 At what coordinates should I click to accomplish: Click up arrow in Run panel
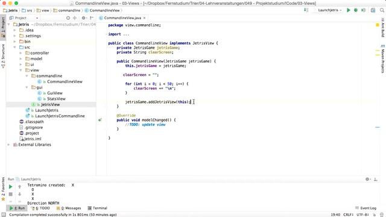click(x=20, y=187)
